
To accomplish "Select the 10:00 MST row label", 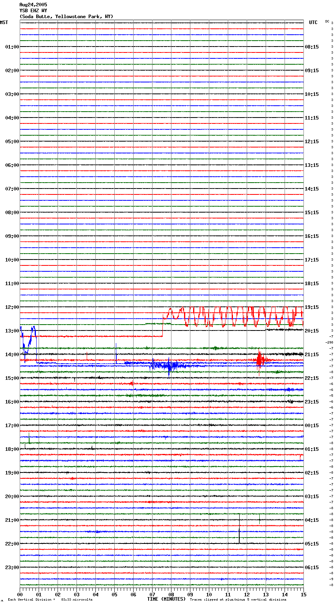I will tap(12, 260).
